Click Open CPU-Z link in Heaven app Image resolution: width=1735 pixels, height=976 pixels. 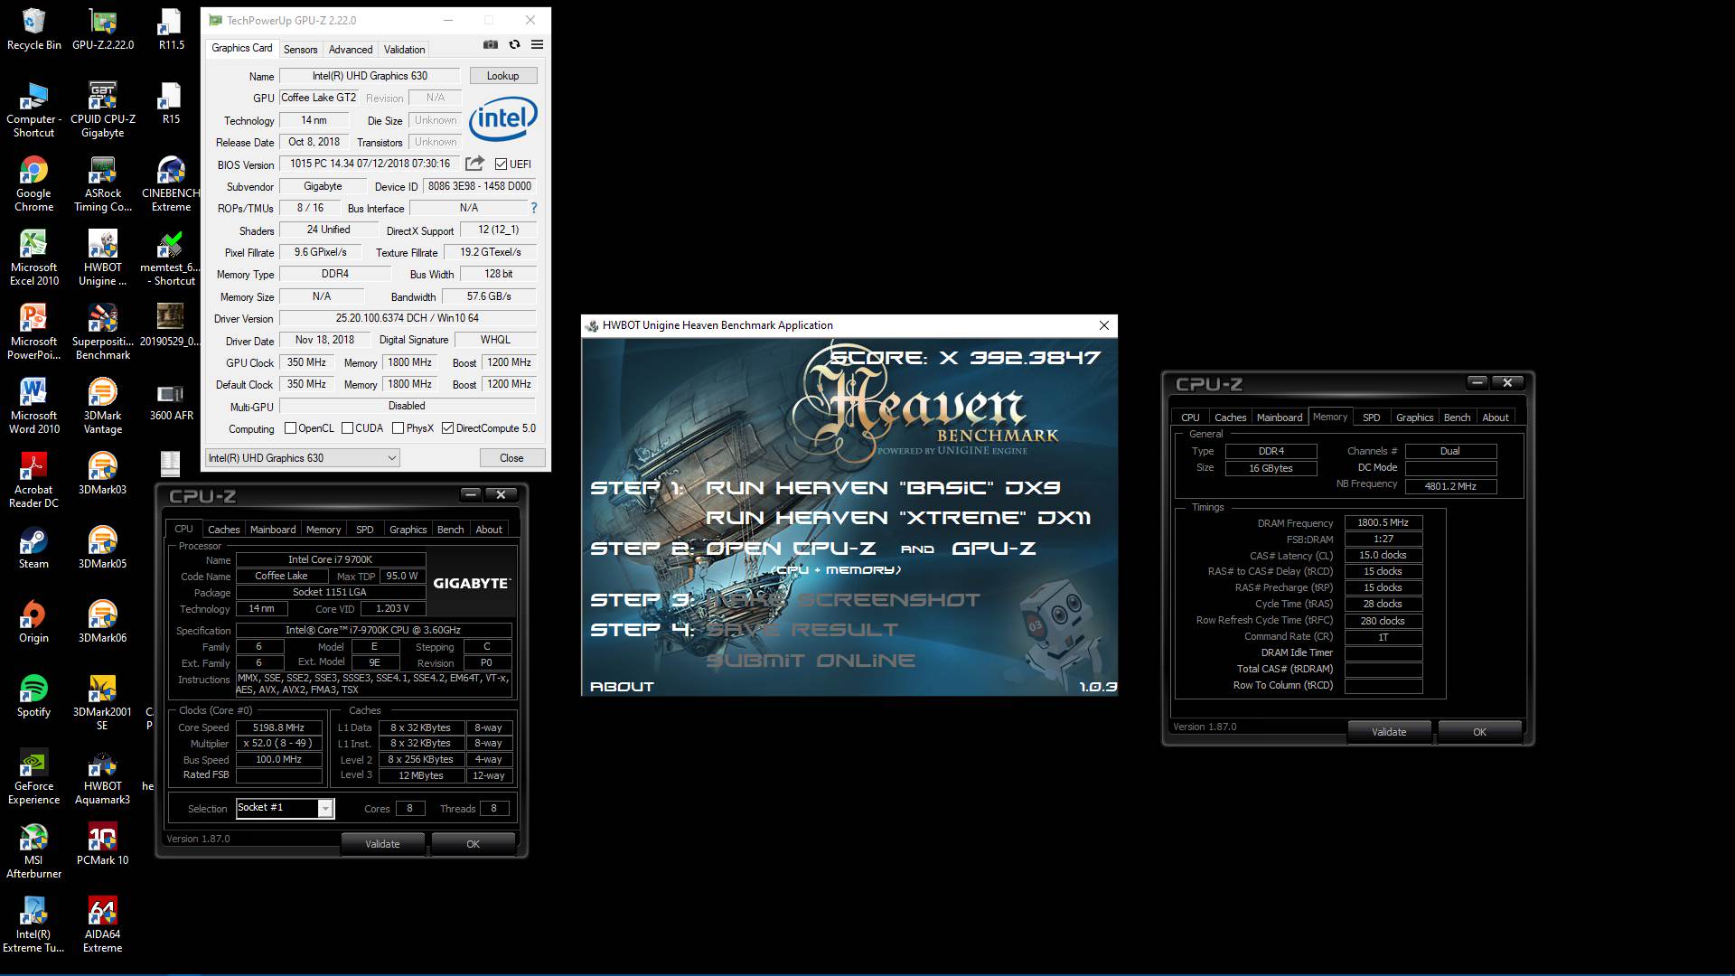(x=791, y=549)
